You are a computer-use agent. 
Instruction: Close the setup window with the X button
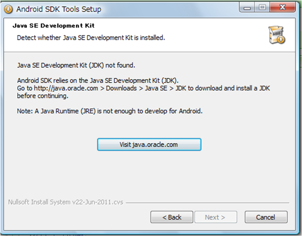pyautogui.click(x=282, y=8)
